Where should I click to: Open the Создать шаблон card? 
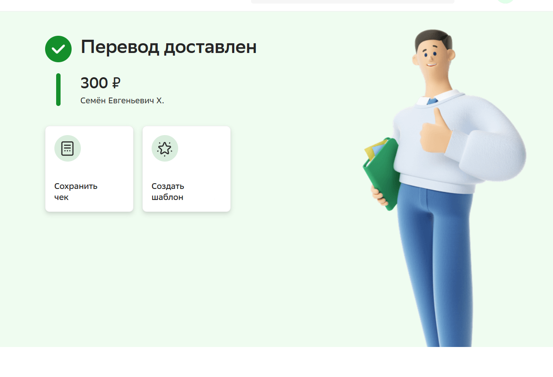[187, 169]
